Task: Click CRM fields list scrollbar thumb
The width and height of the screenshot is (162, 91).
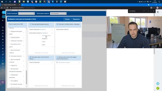Action: [26, 77]
